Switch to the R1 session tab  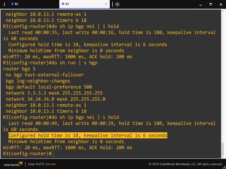(16, 4)
